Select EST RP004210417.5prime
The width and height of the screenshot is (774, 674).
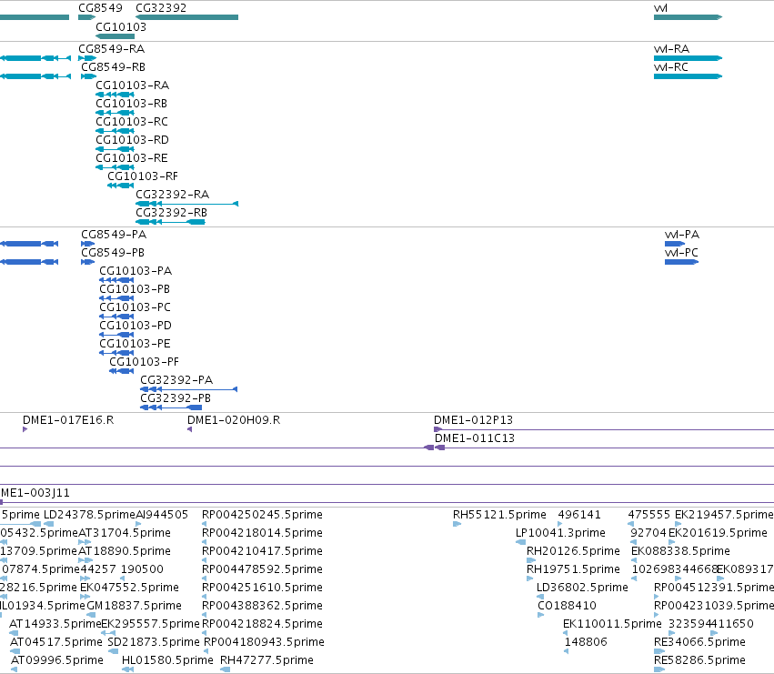[262, 551]
